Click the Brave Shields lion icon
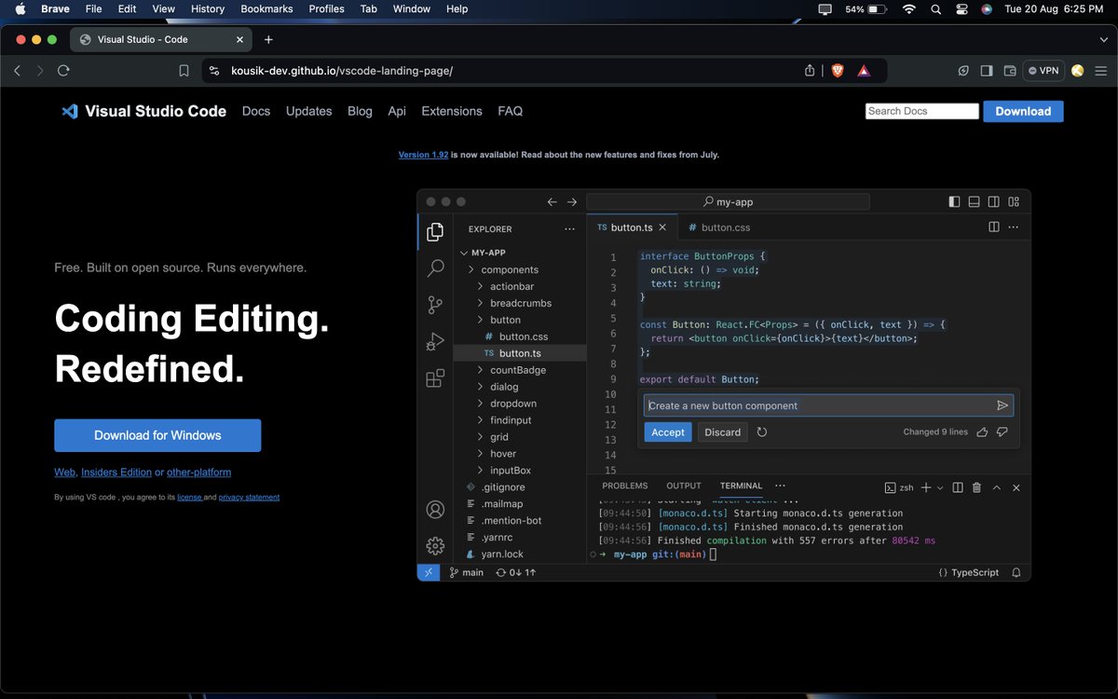Viewport: 1118px width, 699px height. [x=837, y=71]
